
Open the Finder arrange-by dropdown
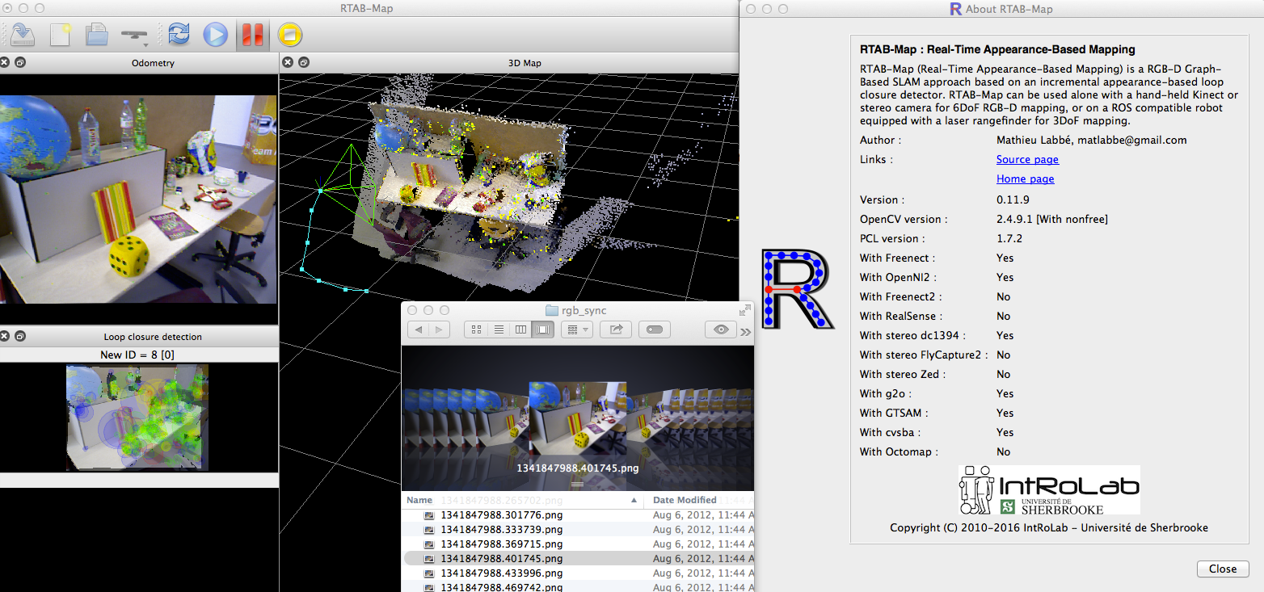tap(577, 330)
